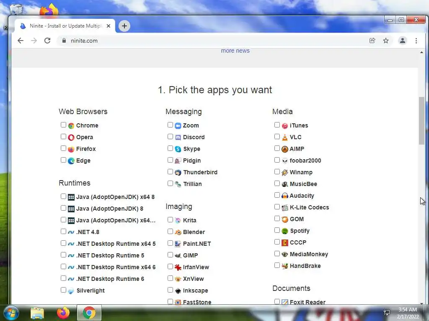Open the Windows Start button
The image size is (429, 321).
pyautogui.click(x=11, y=313)
